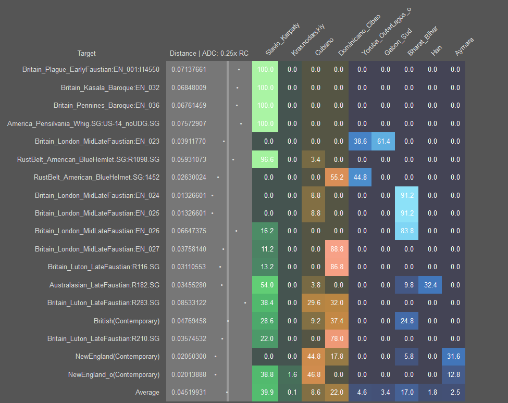Click the 78.0 cell in the R210.SG row
Image resolution: width=508 pixels, height=403 pixels.
coord(337,339)
